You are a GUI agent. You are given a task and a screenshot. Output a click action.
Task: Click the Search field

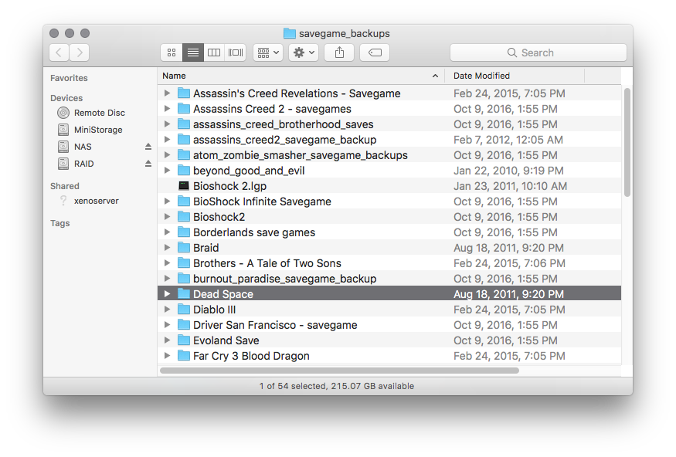(538, 52)
